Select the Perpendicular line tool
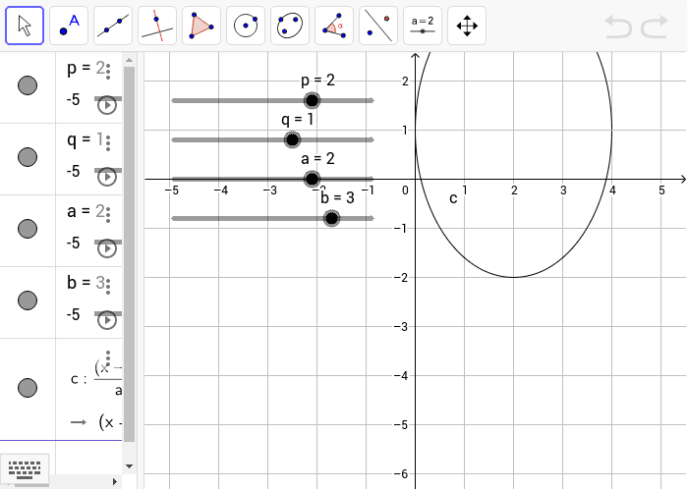Screen dimensions: 688x491 [x=157, y=26]
